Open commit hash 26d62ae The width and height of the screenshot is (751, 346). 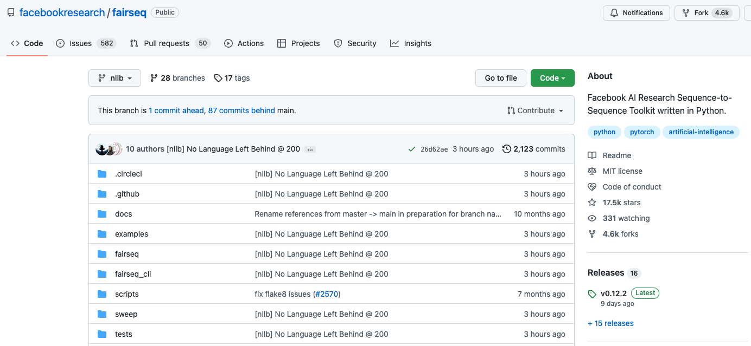click(x=434, y=149)
